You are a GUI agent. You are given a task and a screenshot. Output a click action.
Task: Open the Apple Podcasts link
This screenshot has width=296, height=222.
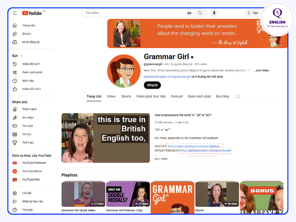[x=206, y=151]
